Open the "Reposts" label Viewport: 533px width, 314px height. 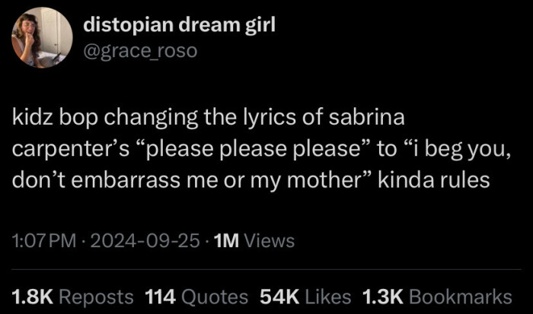[97, 296]
